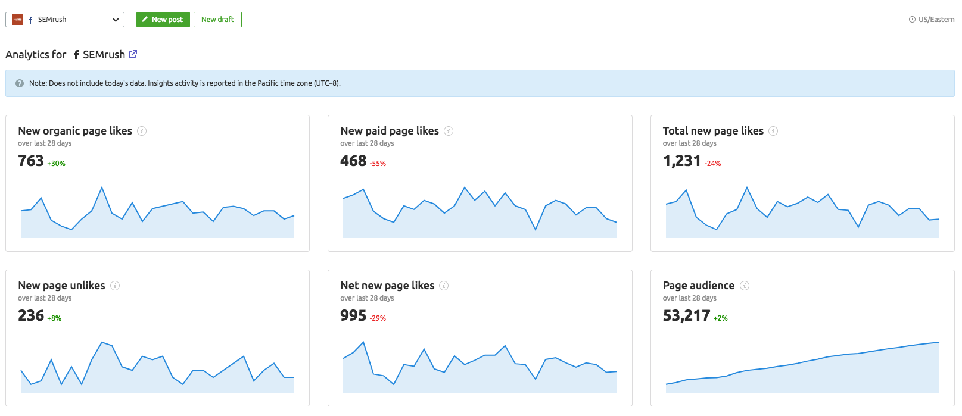Click the New draft button

pyautogui.click(x=217, y=20)
